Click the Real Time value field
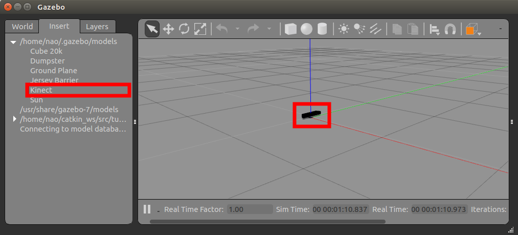 pos(439,209)
